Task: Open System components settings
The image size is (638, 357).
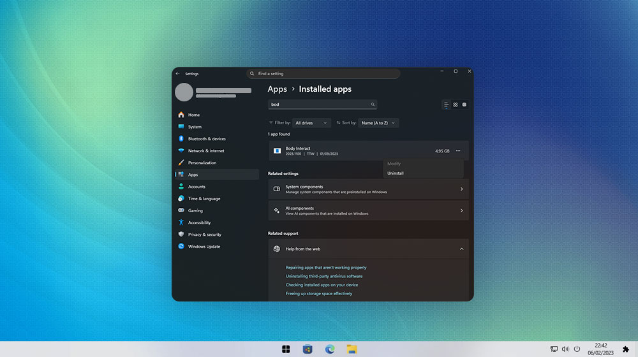Action: (368, 189)
